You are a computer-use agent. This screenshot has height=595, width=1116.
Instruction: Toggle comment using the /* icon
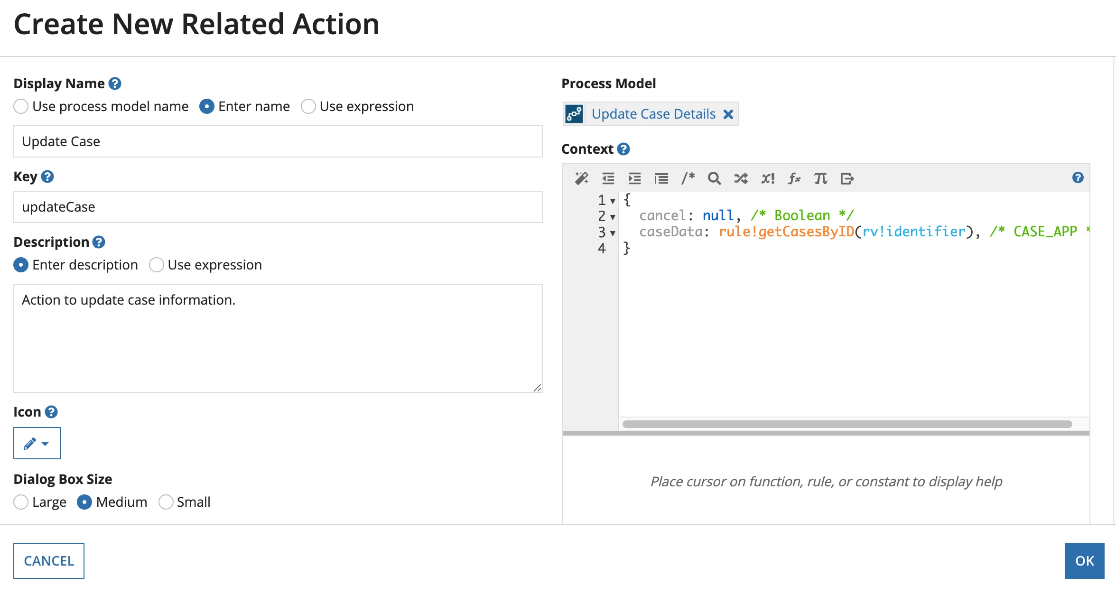[x=688, y=178]
